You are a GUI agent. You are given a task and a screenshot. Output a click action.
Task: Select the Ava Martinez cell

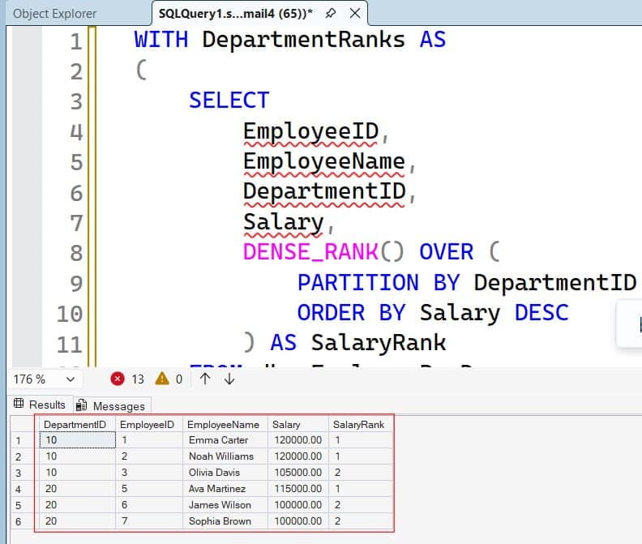click(225, 489)
